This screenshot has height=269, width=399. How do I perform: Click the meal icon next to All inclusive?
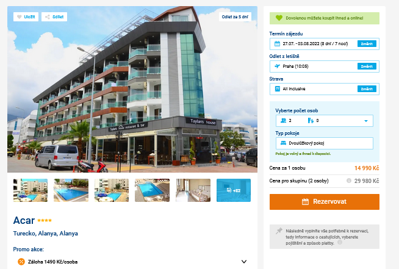click(278, 89)
